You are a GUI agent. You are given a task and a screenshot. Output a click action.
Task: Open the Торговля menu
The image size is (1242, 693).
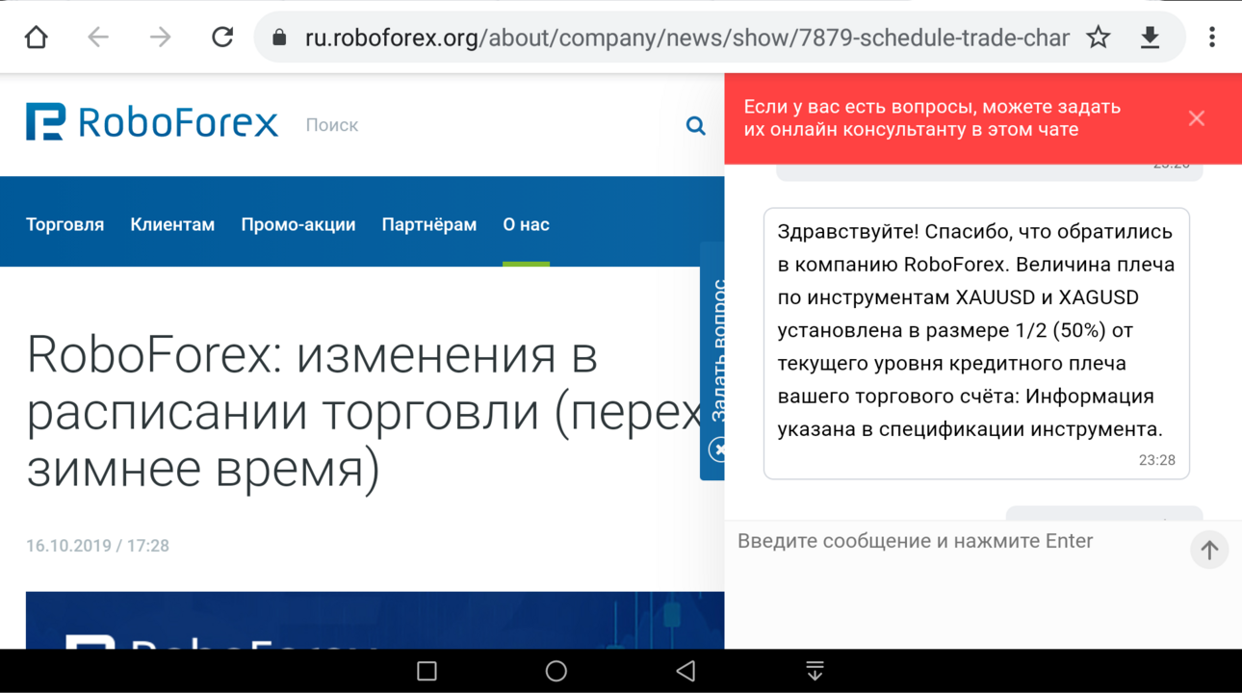pyautogui.click(x=65, y=224)
